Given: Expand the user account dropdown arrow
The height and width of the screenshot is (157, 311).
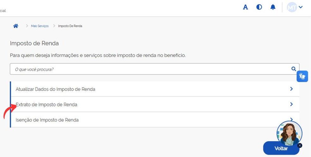Looking at the screenshot, I should coord(301,7).
